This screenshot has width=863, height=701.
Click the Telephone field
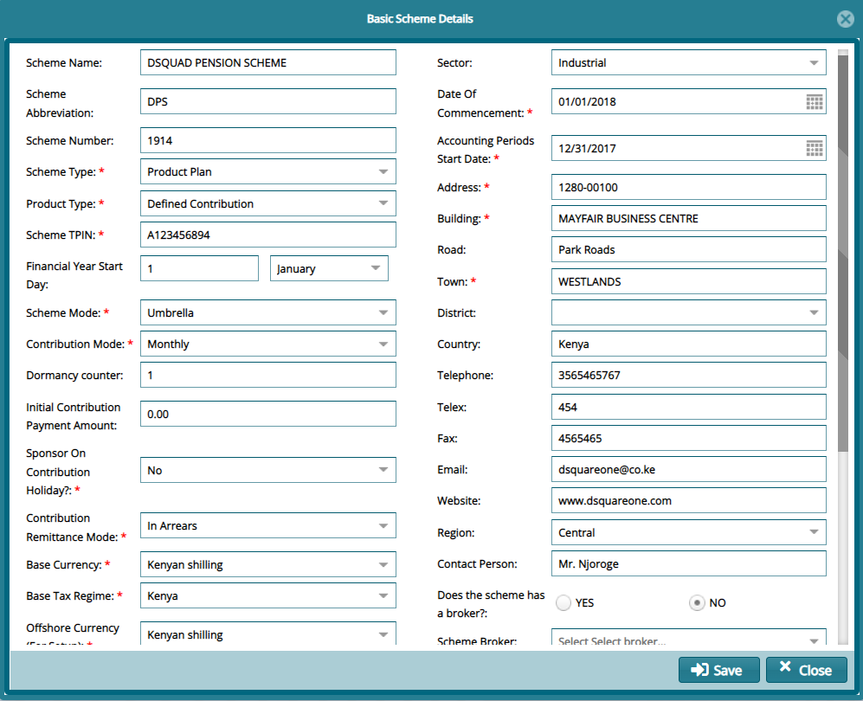click(x=688, y=375)
